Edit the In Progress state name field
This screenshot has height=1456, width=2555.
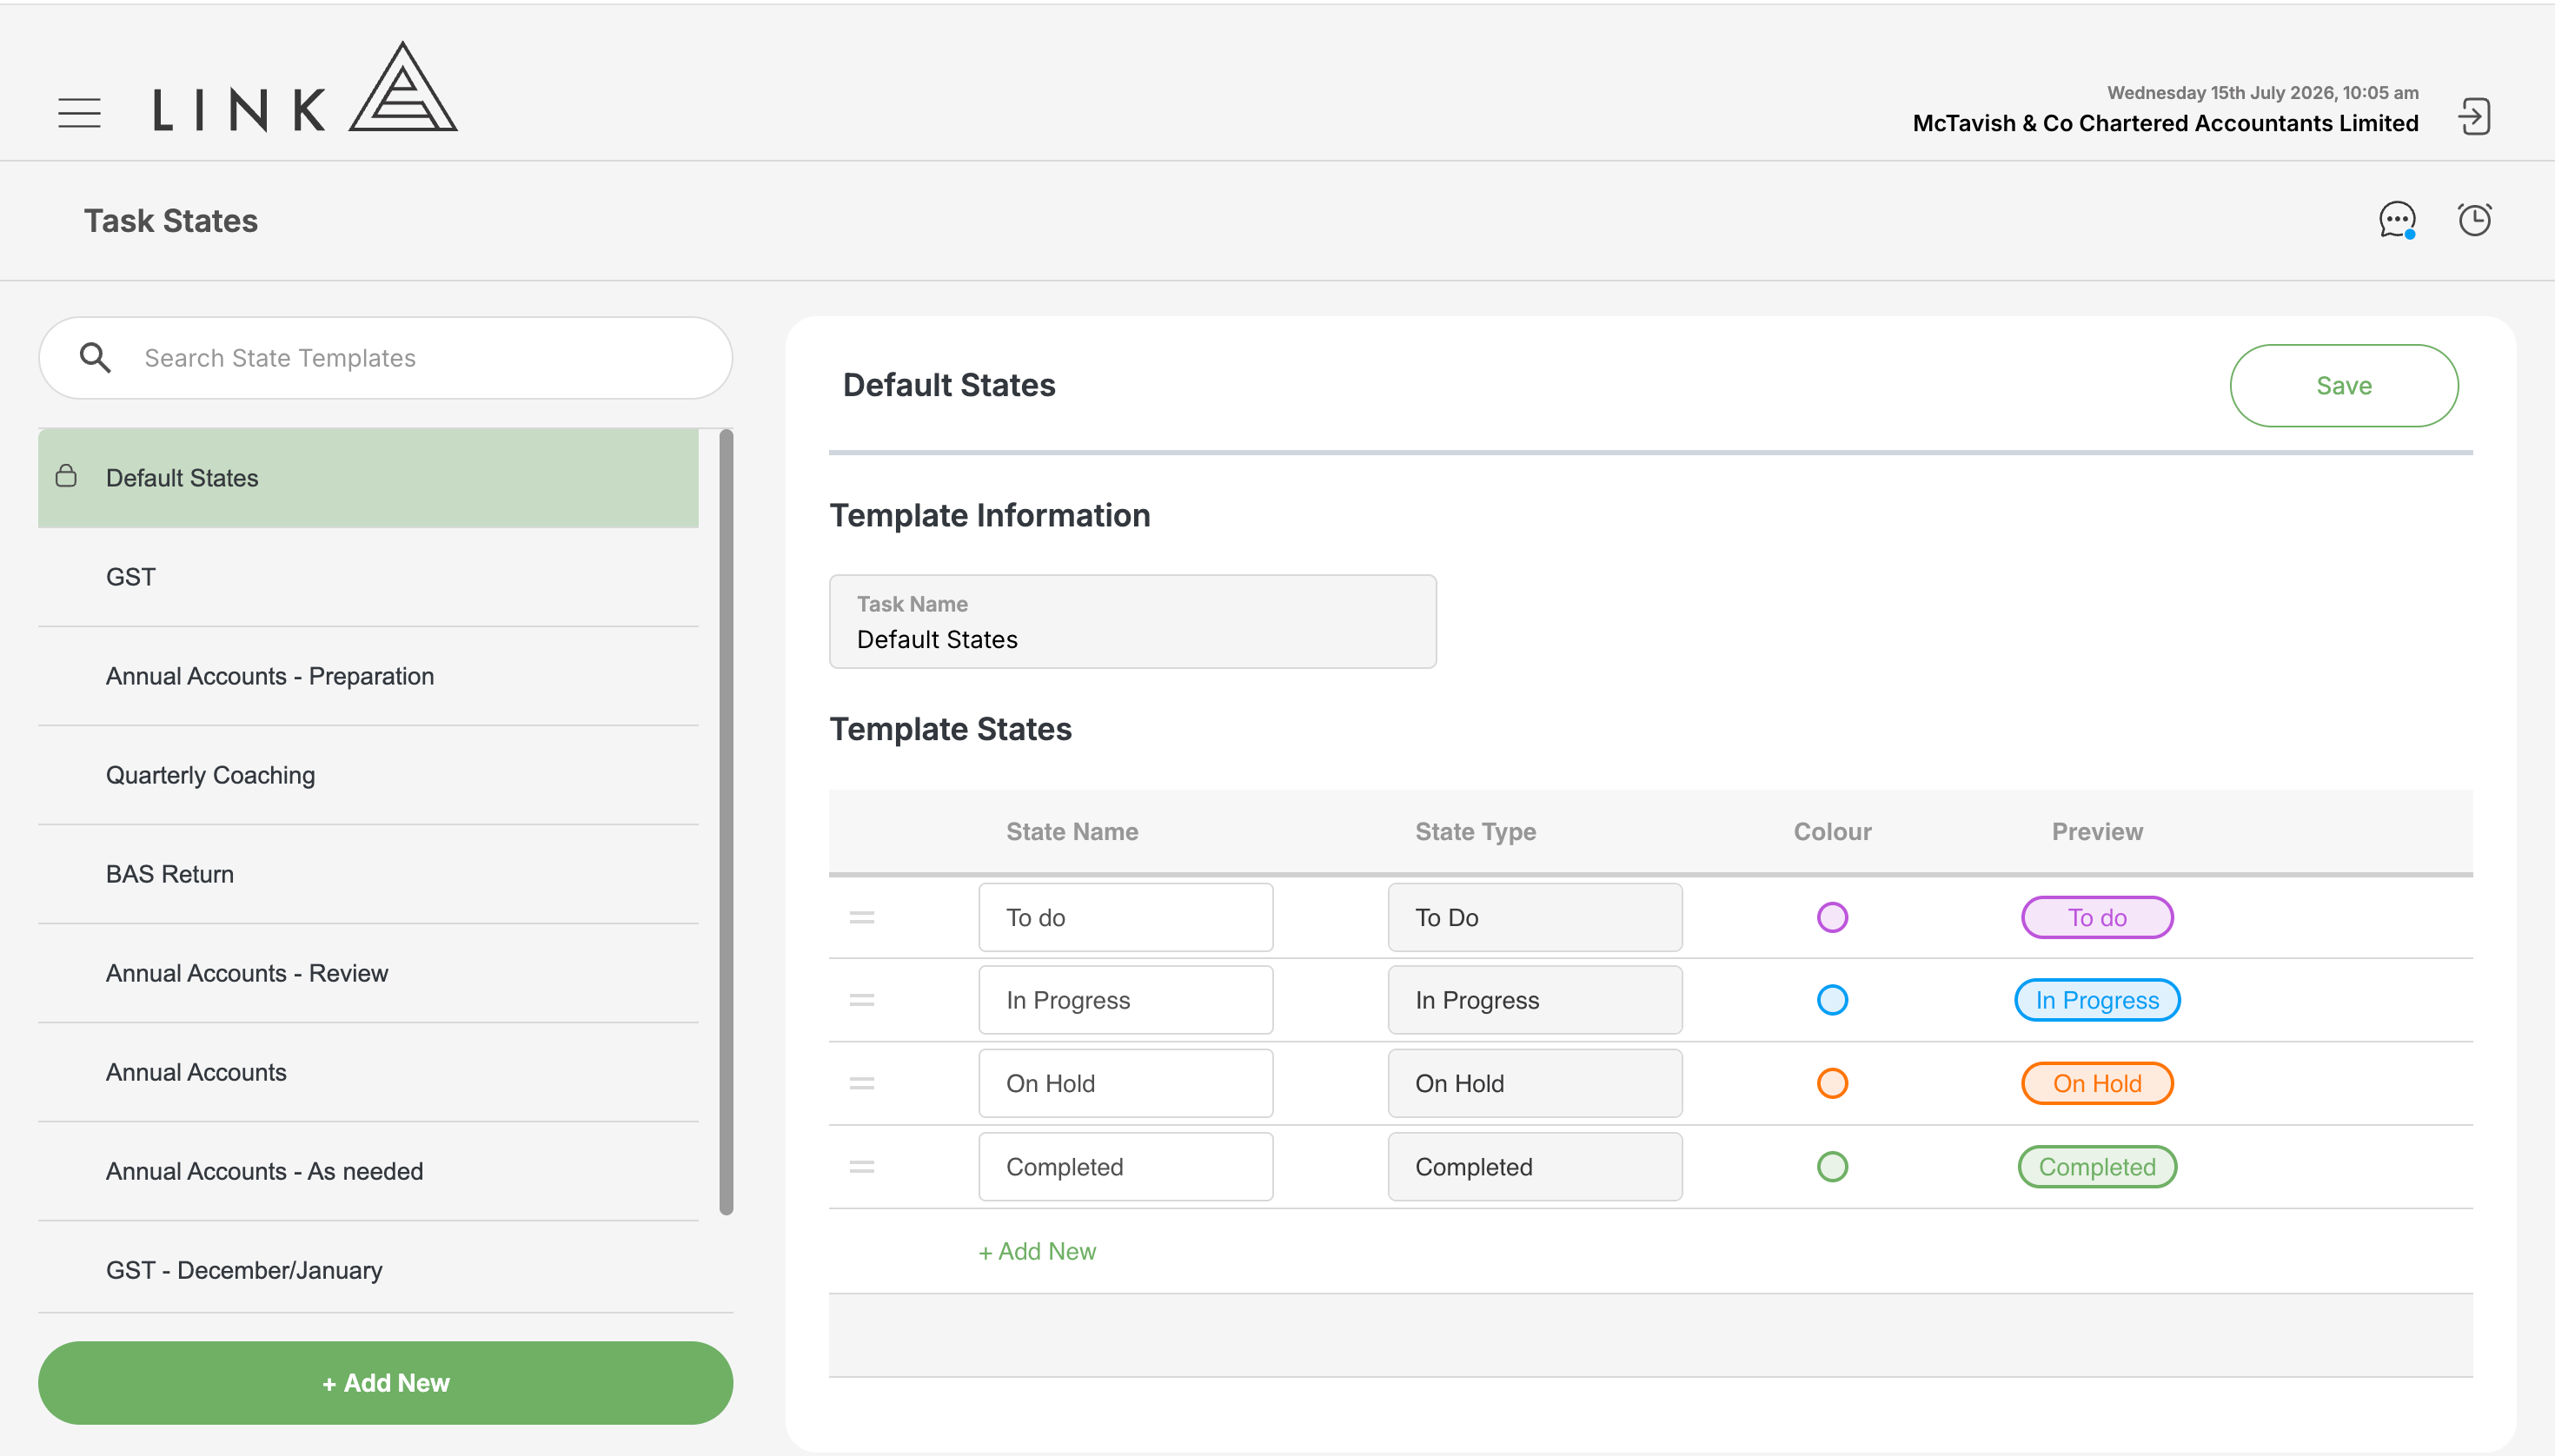point(1125,1000)
